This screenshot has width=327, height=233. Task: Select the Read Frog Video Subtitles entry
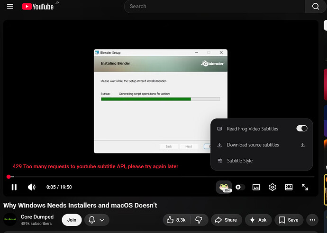point(262,129)
